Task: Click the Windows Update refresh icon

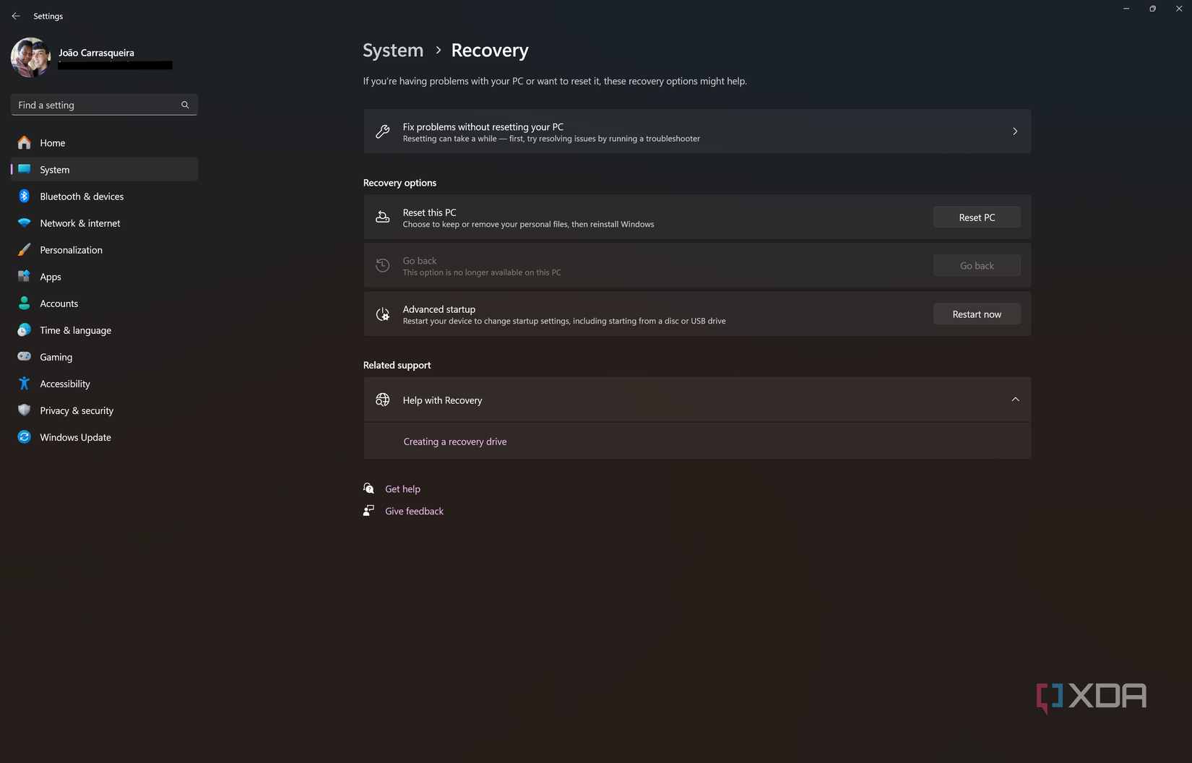Action: (25, 436)
